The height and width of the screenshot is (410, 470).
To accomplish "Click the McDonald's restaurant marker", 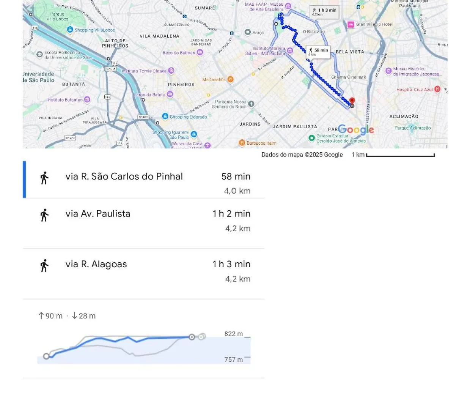I will tap(230, 79).
